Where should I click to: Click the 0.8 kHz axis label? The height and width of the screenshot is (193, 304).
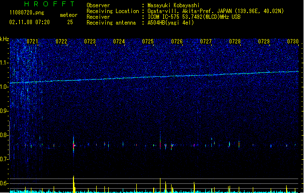point(4,135)
